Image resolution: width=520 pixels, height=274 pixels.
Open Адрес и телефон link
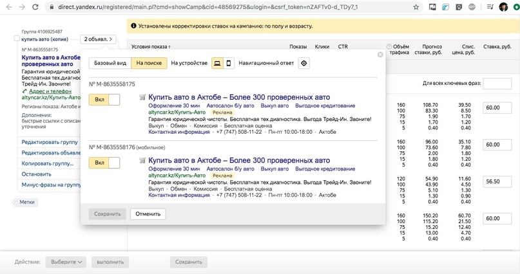click(x=50, y=91)
